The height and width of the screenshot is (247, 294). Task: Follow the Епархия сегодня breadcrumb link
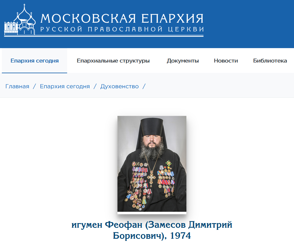click(x=65, y=86)
